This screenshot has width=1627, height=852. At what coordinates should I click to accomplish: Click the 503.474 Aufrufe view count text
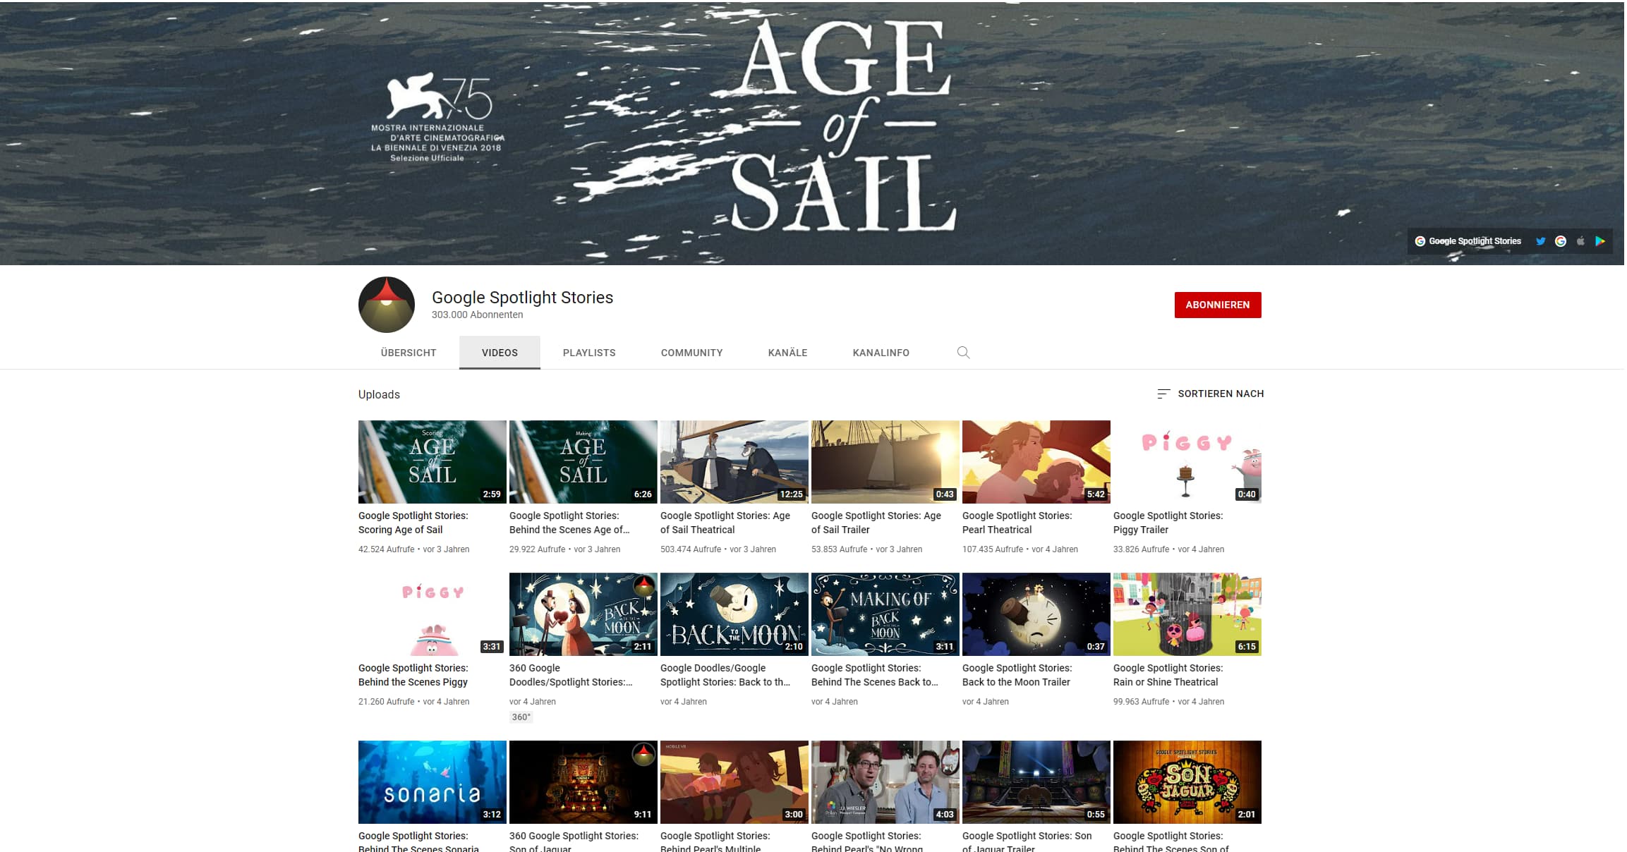coord(691,549)
